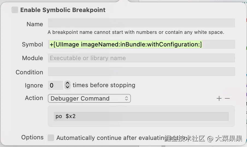
Task: Click the Condition row label
Action: [29, 72]
